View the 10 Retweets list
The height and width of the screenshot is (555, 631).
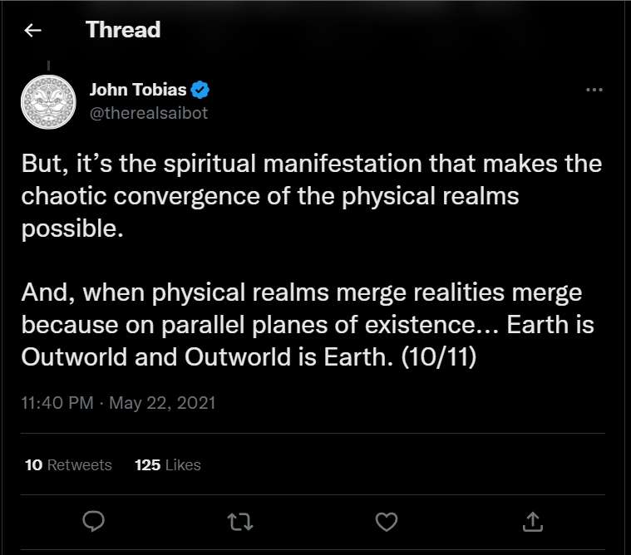click(x=68, y=465)
